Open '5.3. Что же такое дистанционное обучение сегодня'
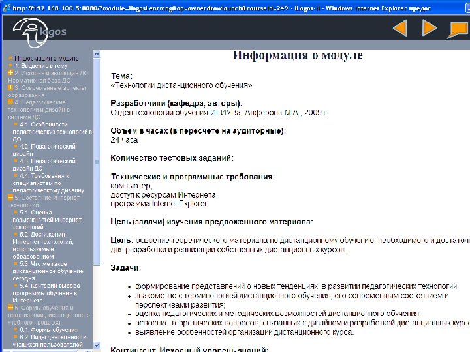This screenshot has height=352, width=470. [x=48, y=271]
